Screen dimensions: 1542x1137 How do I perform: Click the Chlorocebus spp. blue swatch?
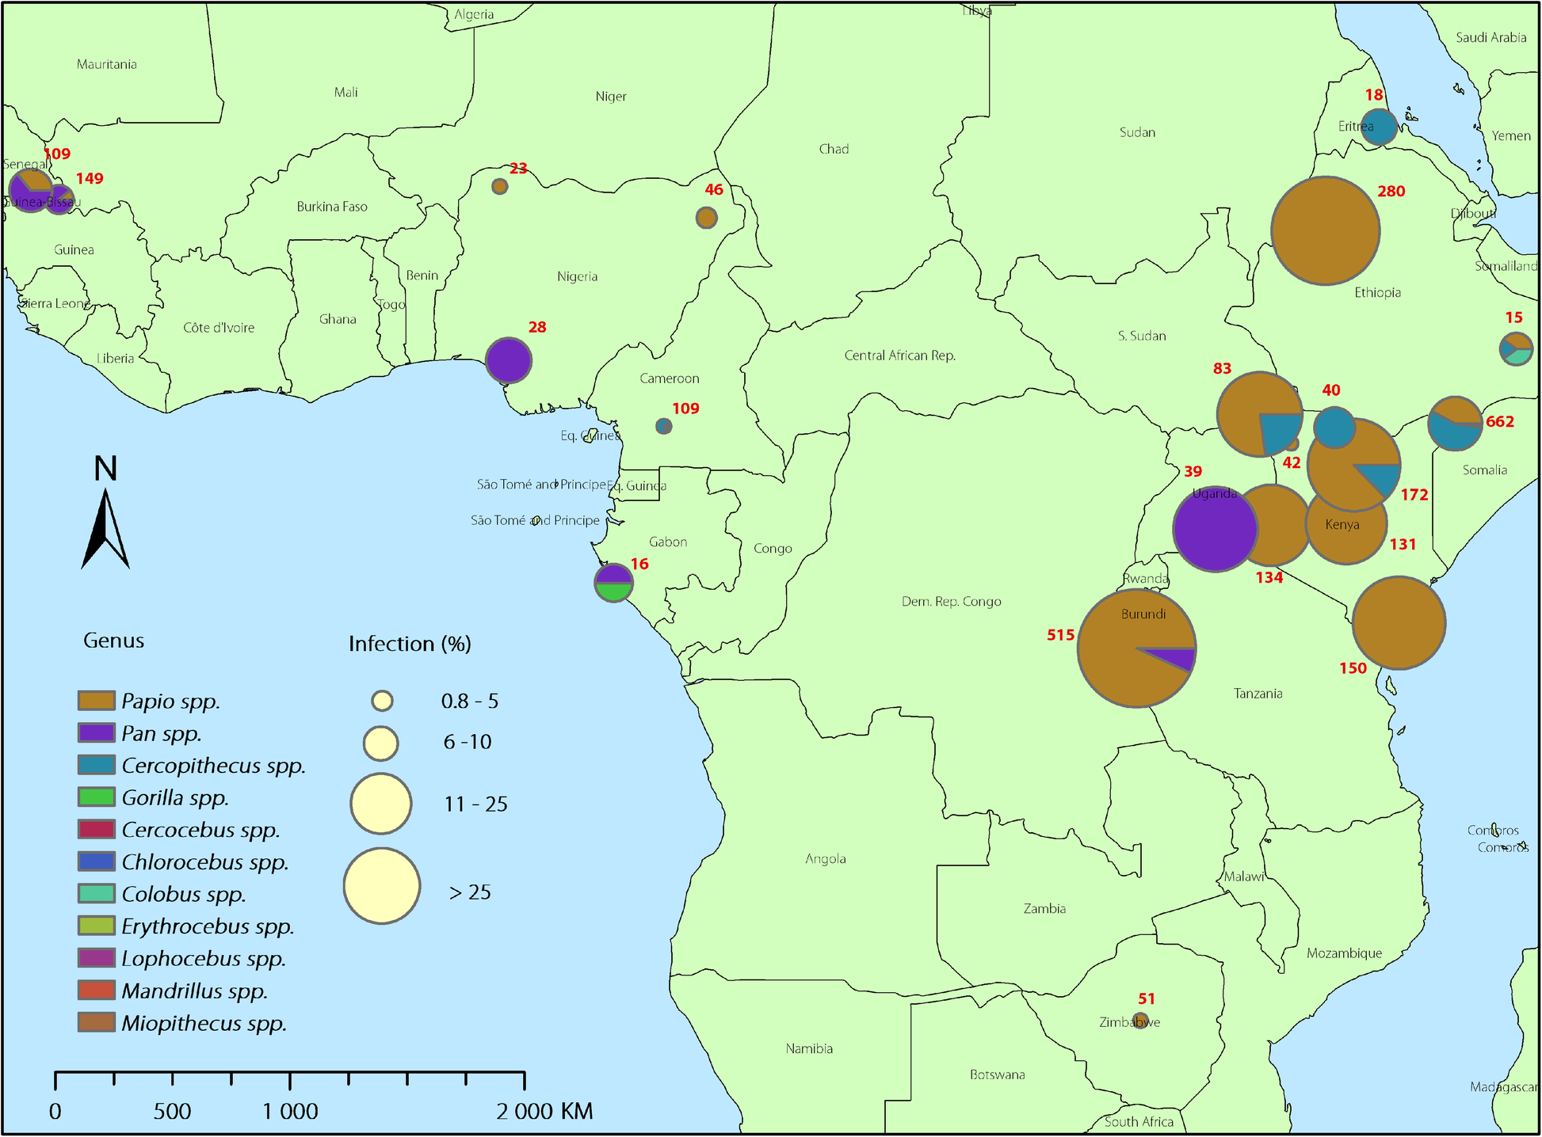coord(96,861)
